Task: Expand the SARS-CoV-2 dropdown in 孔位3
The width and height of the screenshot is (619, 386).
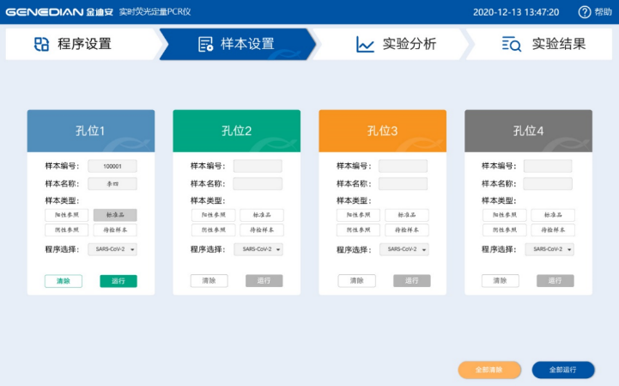Action: point(404,249)
